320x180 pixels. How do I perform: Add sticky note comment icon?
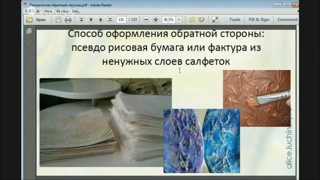(191, 19)
